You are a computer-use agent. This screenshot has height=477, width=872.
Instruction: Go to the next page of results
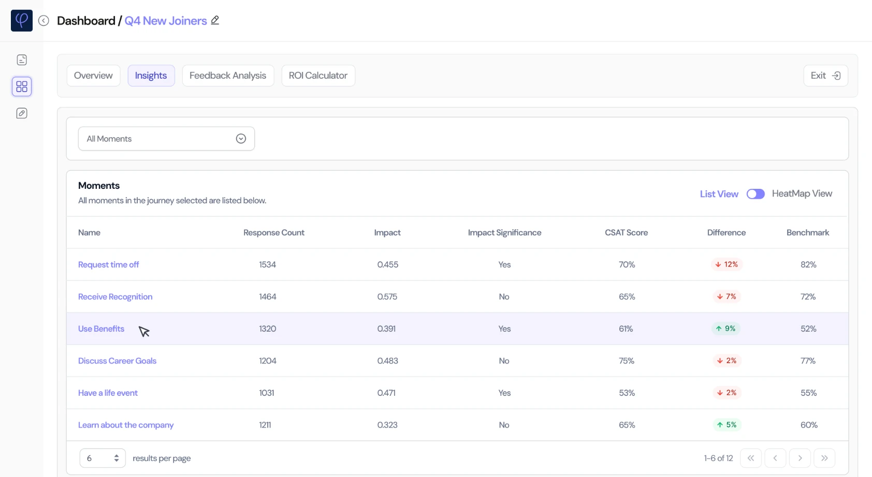(800, 458)
